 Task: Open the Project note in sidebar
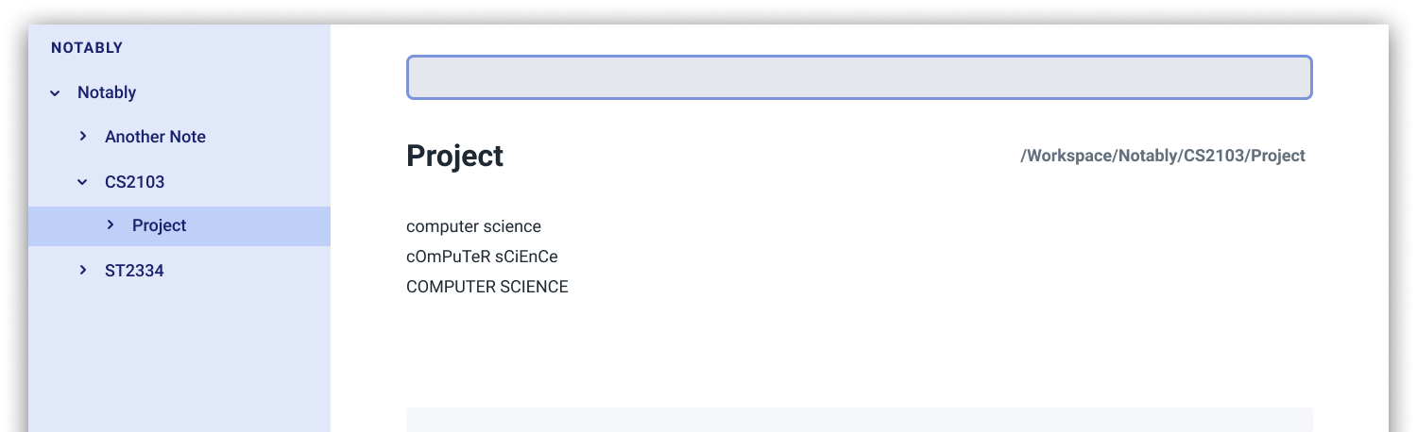[x=160, y=225]
